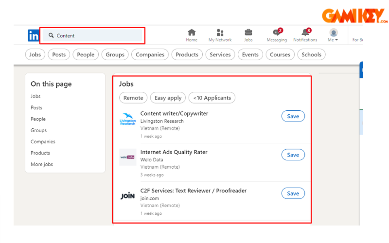Jump to People in On this page

[38, 119]
